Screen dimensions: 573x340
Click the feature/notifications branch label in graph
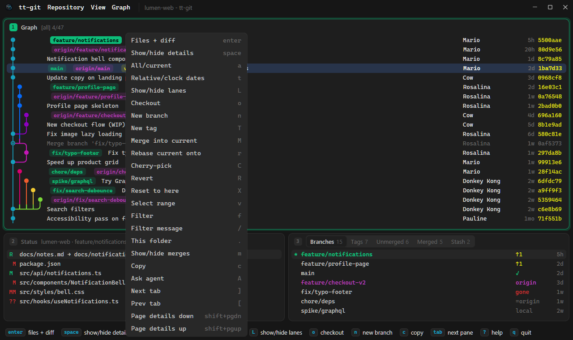[85, 40]
